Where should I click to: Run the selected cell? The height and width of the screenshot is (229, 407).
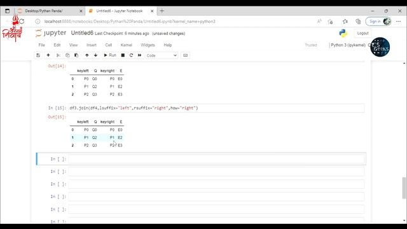tap(110, 55)
